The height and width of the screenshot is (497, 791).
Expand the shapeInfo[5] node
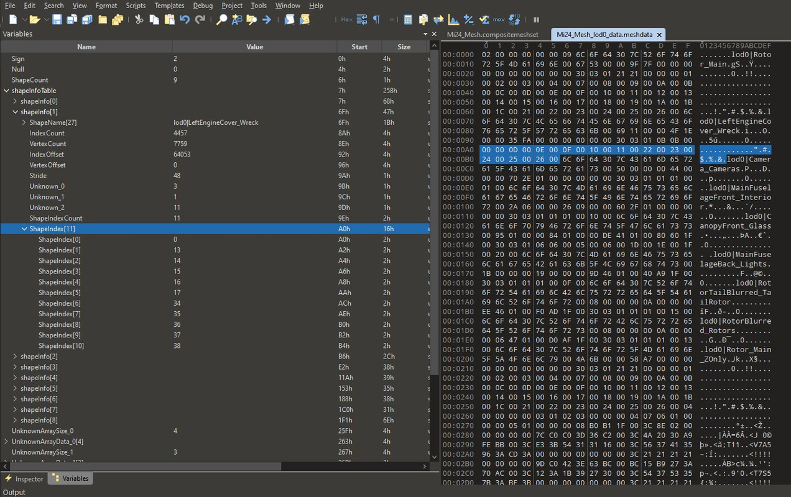[x=16, y=388]
